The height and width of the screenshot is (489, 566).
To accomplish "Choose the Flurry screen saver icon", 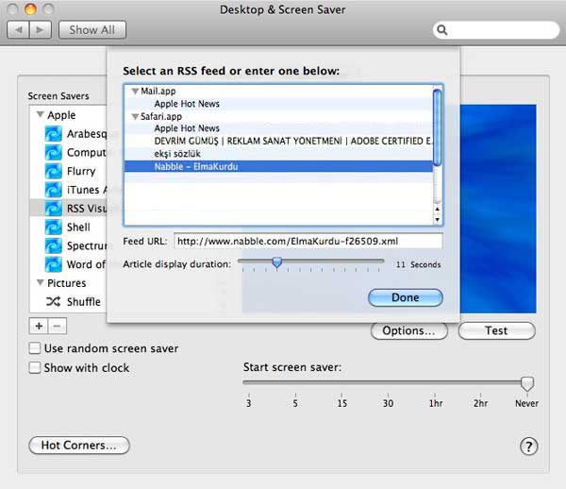I will [x=54, y=171].
